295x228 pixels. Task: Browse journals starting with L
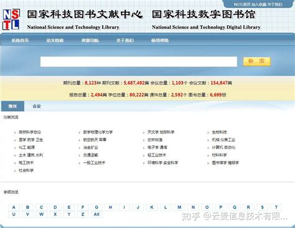point(166,207)
